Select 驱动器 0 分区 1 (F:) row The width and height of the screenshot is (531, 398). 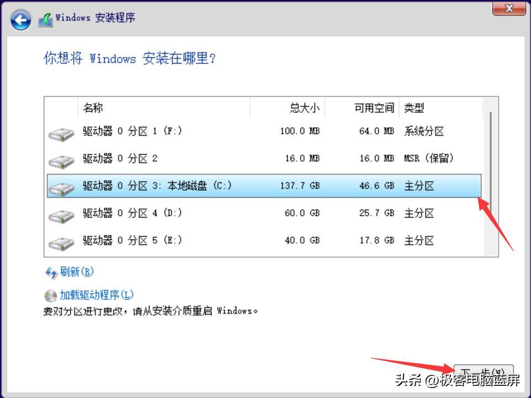coord(264,131)
